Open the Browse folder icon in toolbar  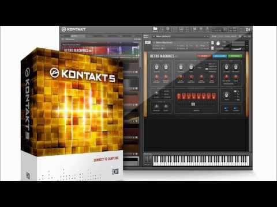[x=155, y=29]
